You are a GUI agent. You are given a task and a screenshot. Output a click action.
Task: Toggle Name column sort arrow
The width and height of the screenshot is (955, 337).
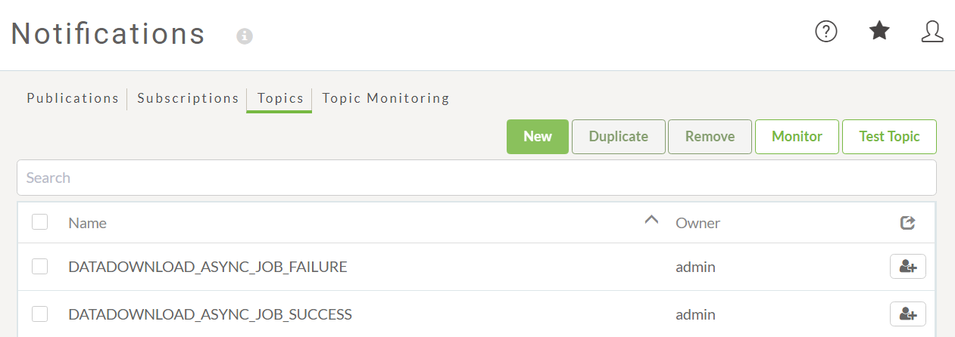[651, 220]
